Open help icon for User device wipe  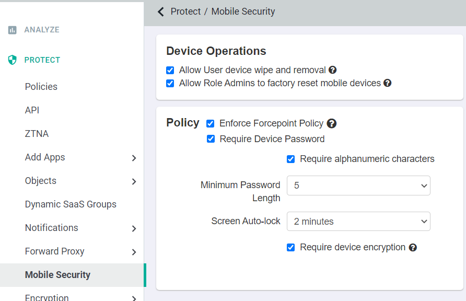333,70
